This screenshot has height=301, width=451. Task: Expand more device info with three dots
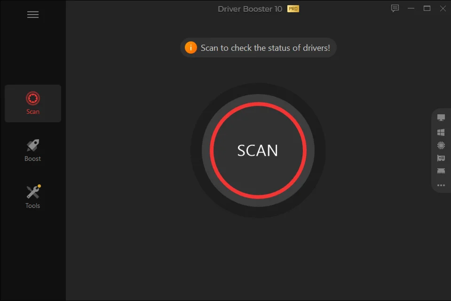point(441,185)
